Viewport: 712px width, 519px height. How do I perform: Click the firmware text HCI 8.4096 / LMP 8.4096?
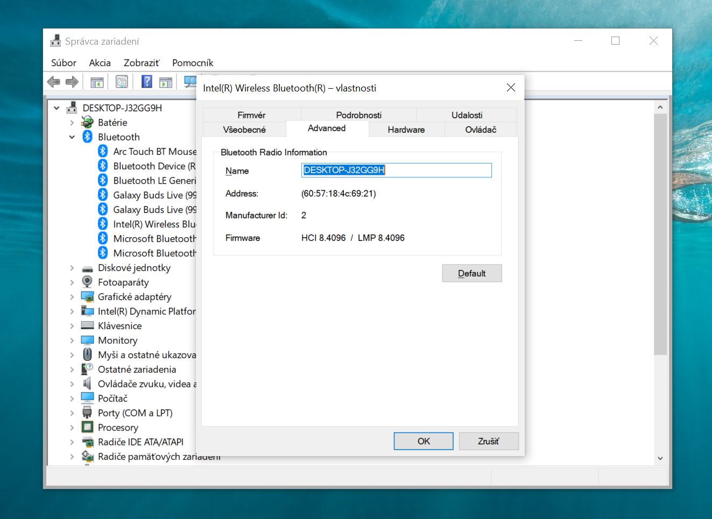[353, 238]
